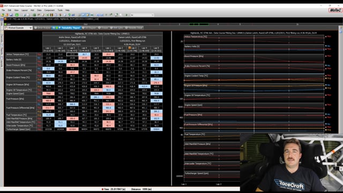Click the film-strip icon in toolbar

pyautogui.click(x=51, y=15)
